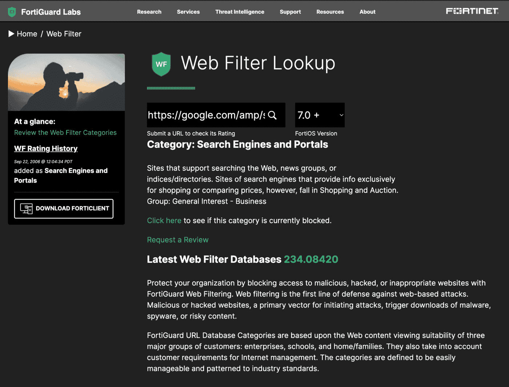The height and width of the screenshot is (387, 509).
Task: Click the binoculars silhouette sidebar image
Action: [x=66, y=82]
